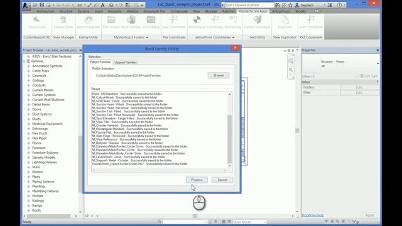Click the navigation wheel icon in view

[x=291, y=61]
